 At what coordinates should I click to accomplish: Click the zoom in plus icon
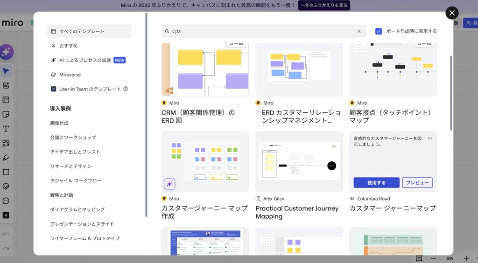[466, 258]
